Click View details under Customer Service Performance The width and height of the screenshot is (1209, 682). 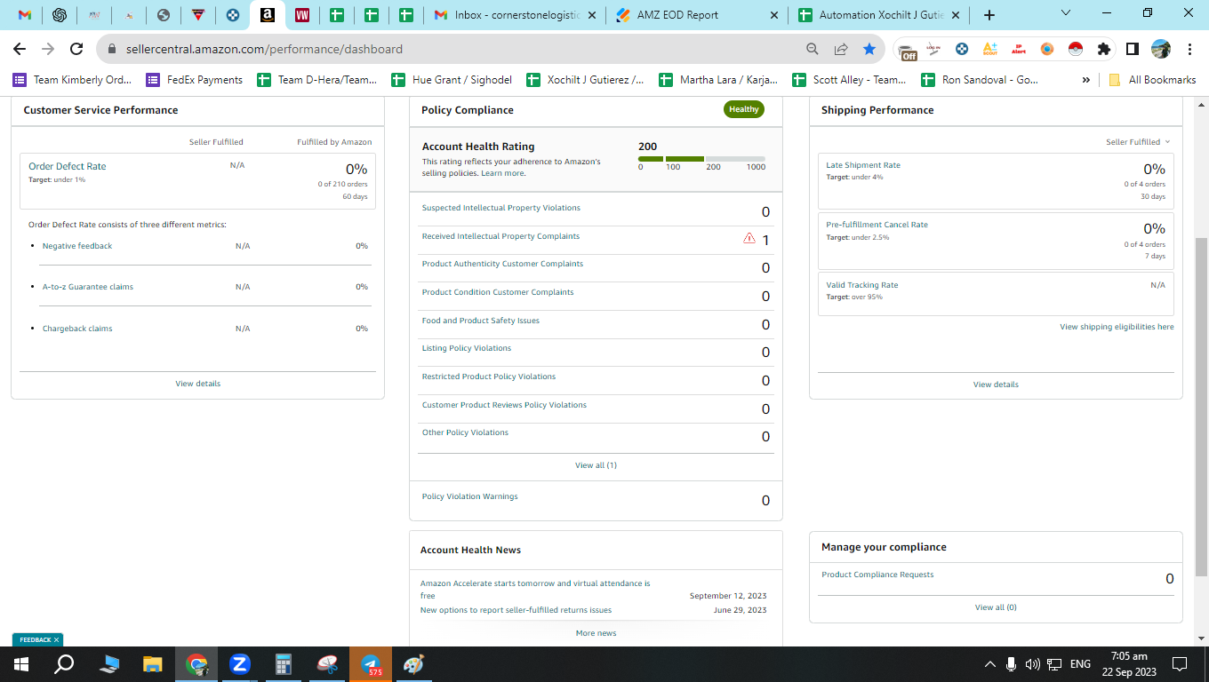(x=197, y=384)
